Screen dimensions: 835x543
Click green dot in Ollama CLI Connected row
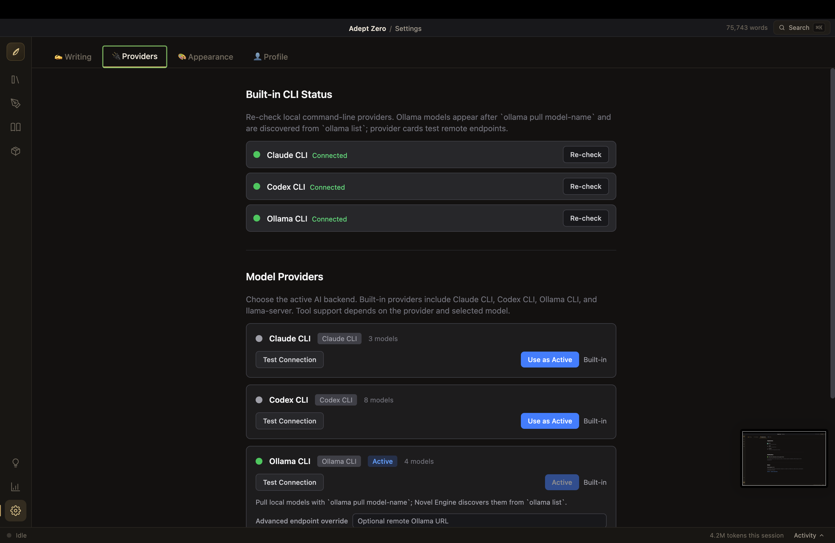[x=257, y=218]
